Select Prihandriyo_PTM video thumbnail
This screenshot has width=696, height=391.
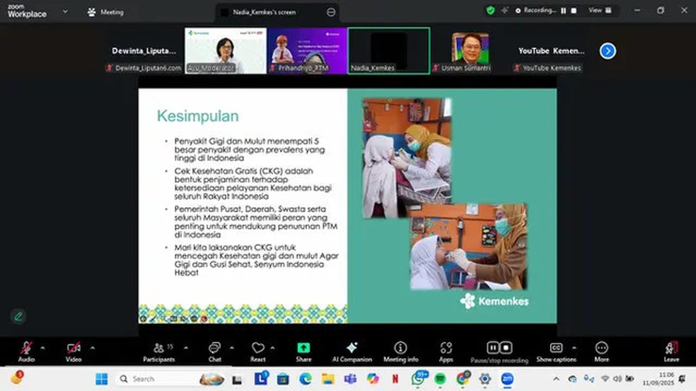click(307, 51)
